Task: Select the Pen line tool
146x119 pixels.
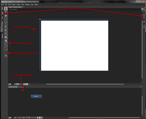Action: coord(6,34)
